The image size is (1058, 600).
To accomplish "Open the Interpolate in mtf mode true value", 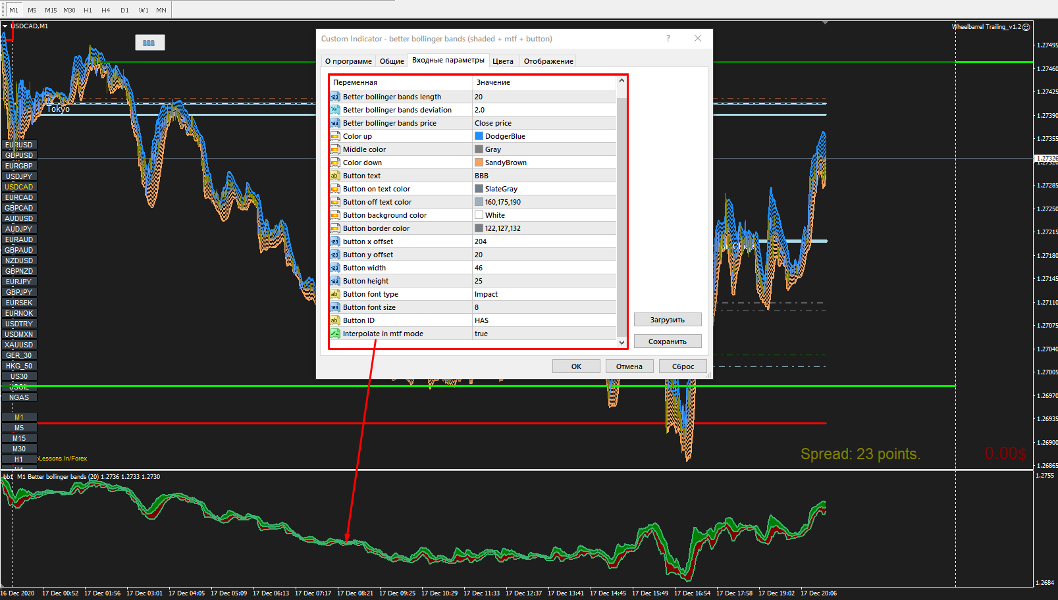I will point(544,334).
